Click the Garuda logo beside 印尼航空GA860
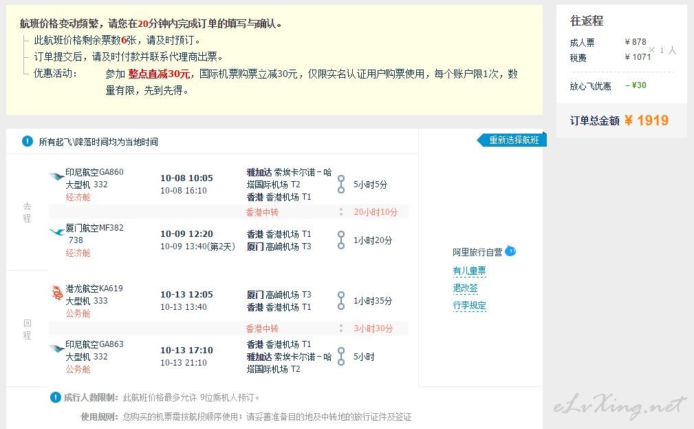This screenshot has height=429, width=694. click(56, 176)
